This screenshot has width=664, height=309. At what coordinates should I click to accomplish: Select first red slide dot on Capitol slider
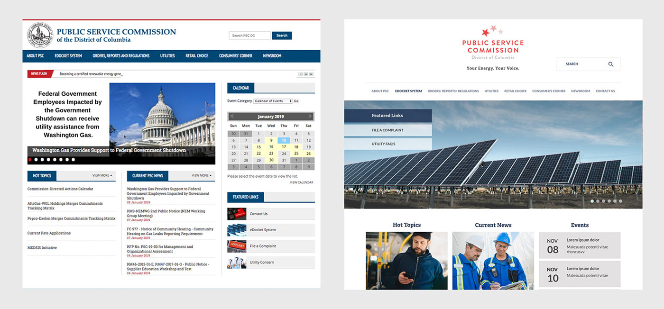click(30, 160)
